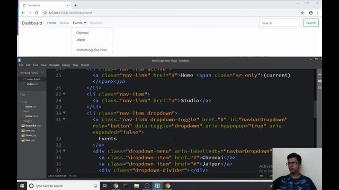This screenshot has height=190, width=339.
Task: Close the Dashboard browser tab
Action: pyautogui.click(x=67, y=5)
